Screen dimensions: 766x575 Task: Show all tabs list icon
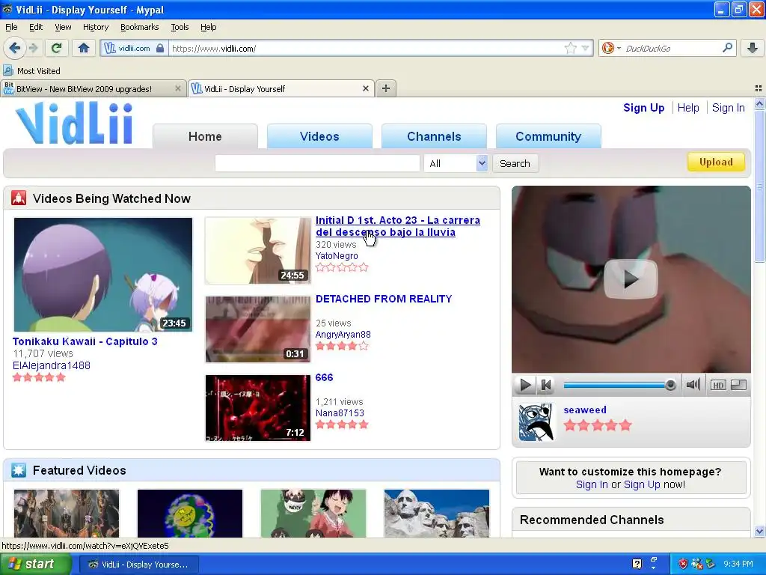click(759, 88)
